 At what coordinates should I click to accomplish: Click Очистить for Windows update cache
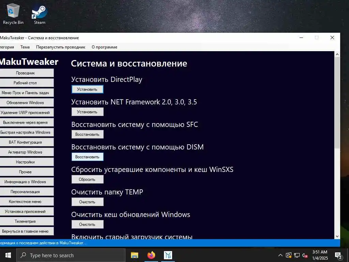[x=87, y=224]
